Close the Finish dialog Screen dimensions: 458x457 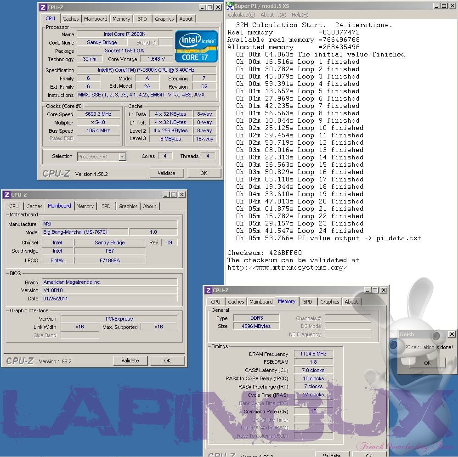(452, 334)
